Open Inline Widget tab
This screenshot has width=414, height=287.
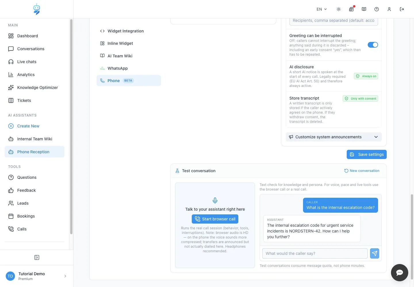point(129,43)
